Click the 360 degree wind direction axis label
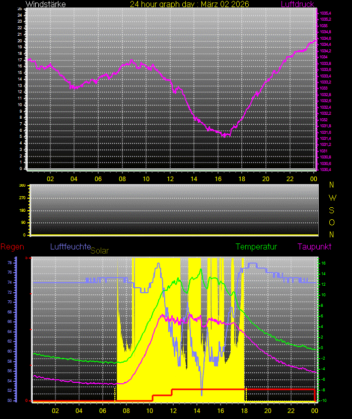This screenshot has width=352, height=419. pyautogui.click(x=22, y=186)
